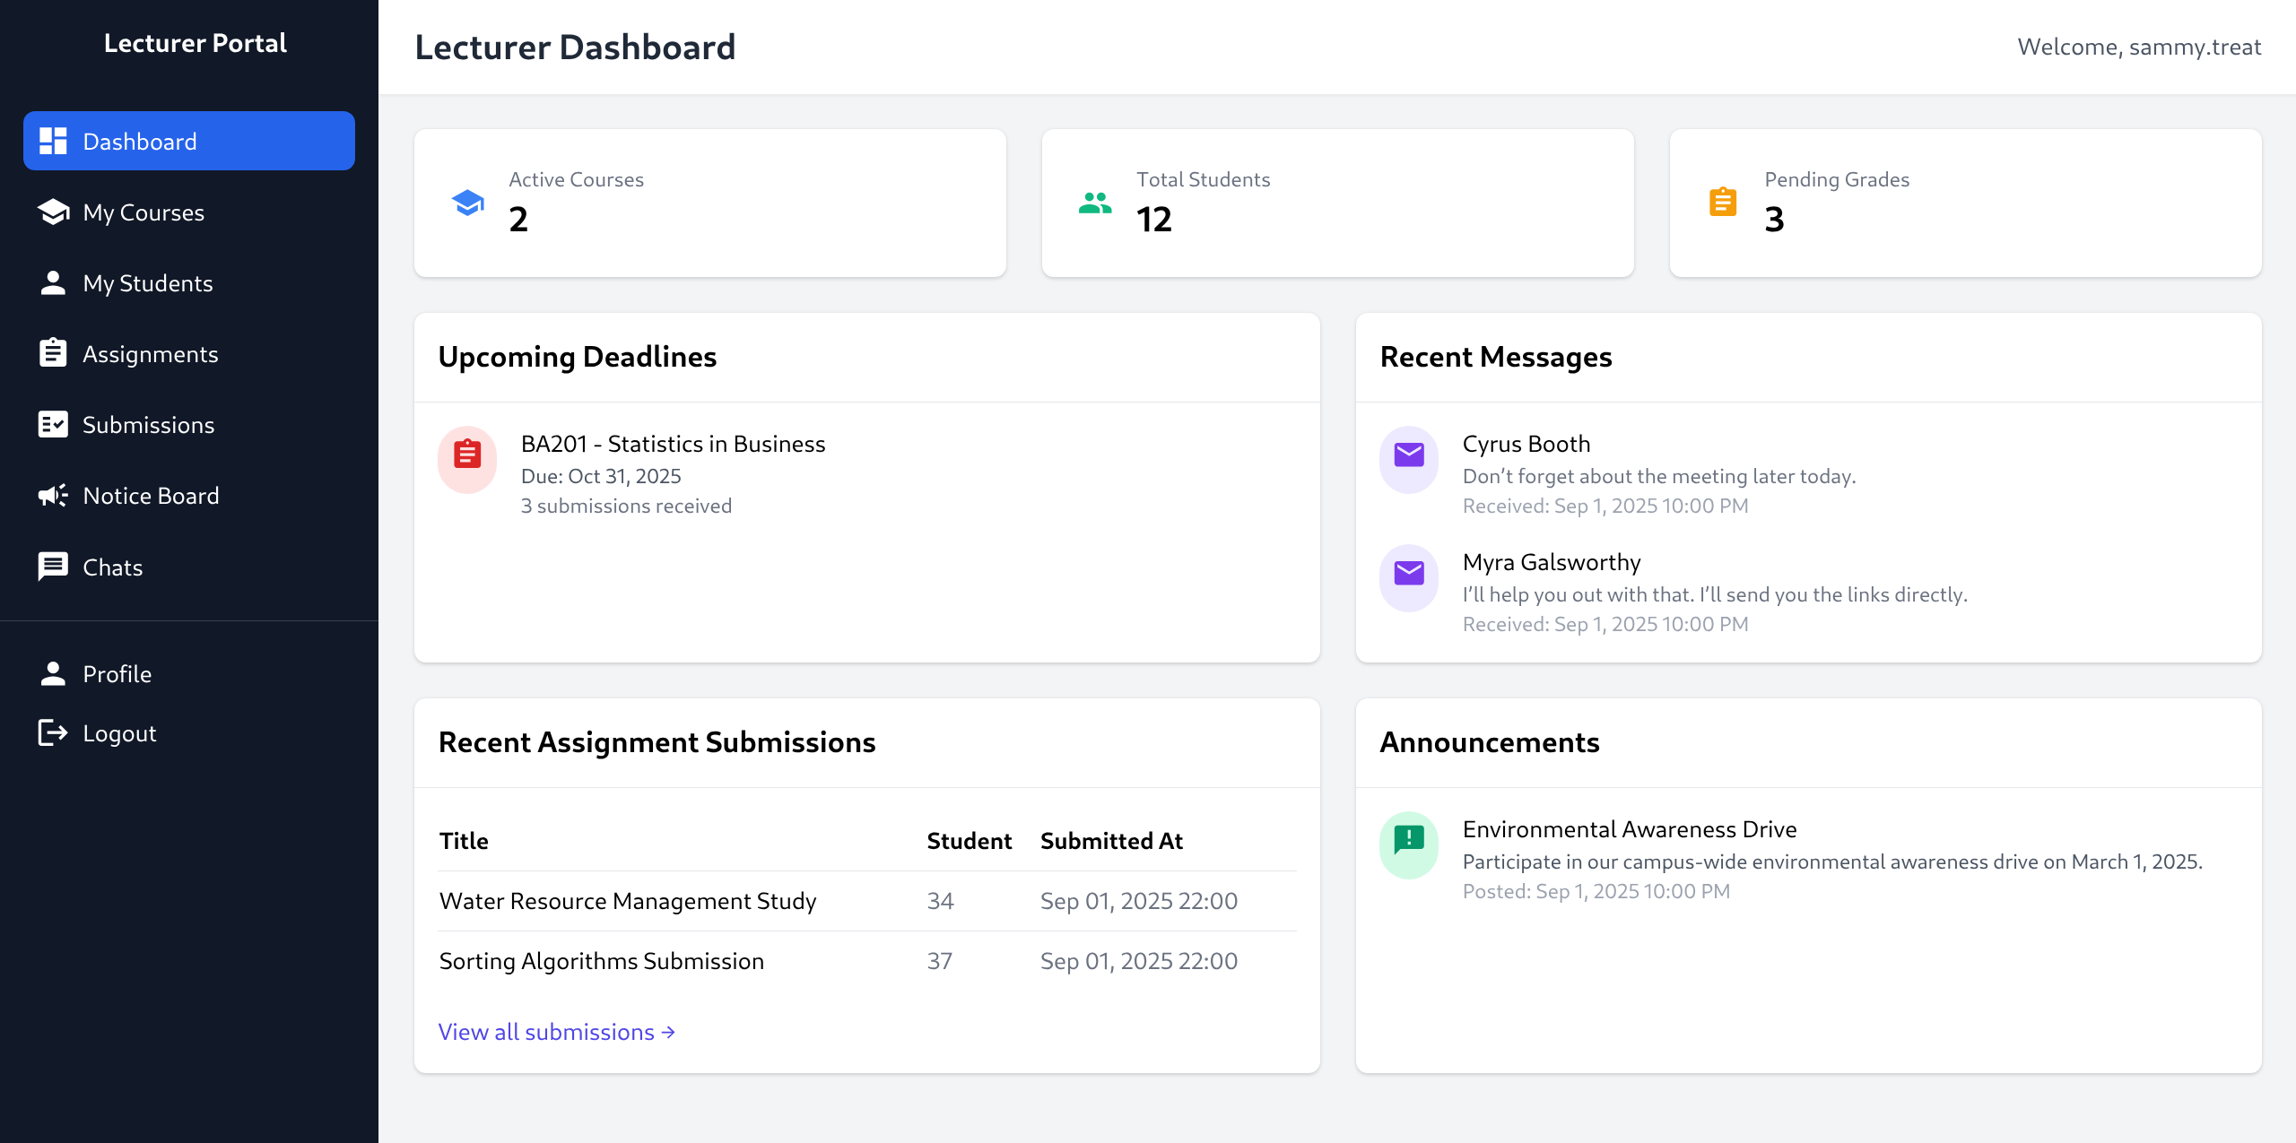2296x1143 pixels.
Task: Open the Myra Galsworthy message
Action: coord(1552,562)
